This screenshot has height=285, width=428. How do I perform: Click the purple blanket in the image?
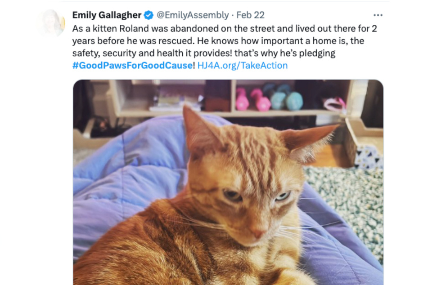(x=131, y=174)
